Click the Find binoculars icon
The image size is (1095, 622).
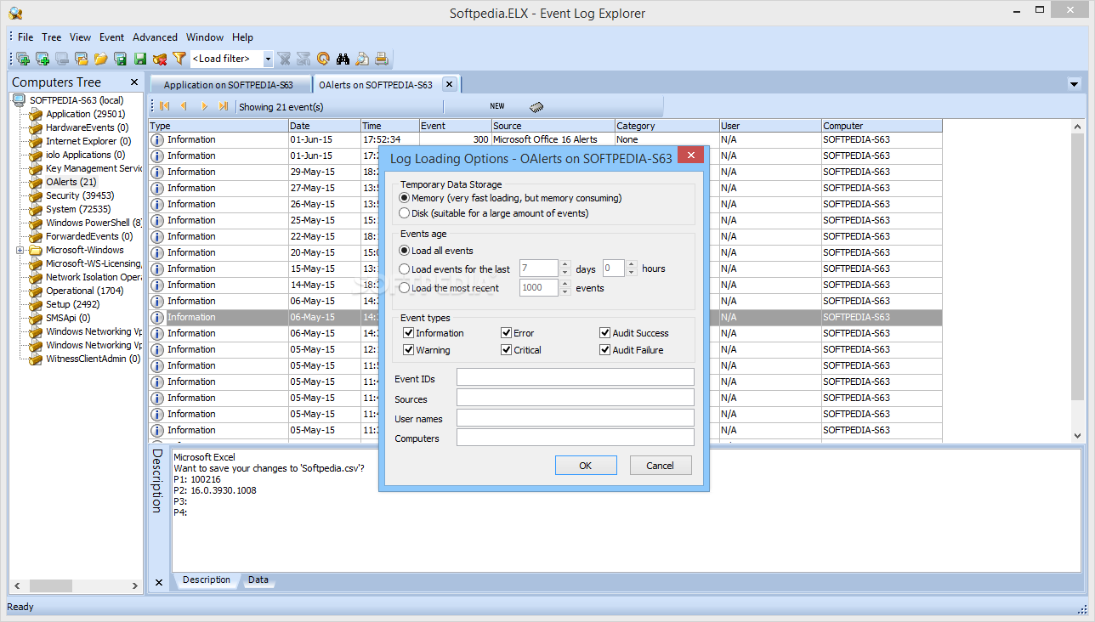343,59
